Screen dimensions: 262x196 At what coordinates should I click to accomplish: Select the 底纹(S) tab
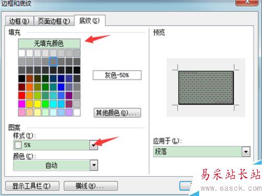90,21
